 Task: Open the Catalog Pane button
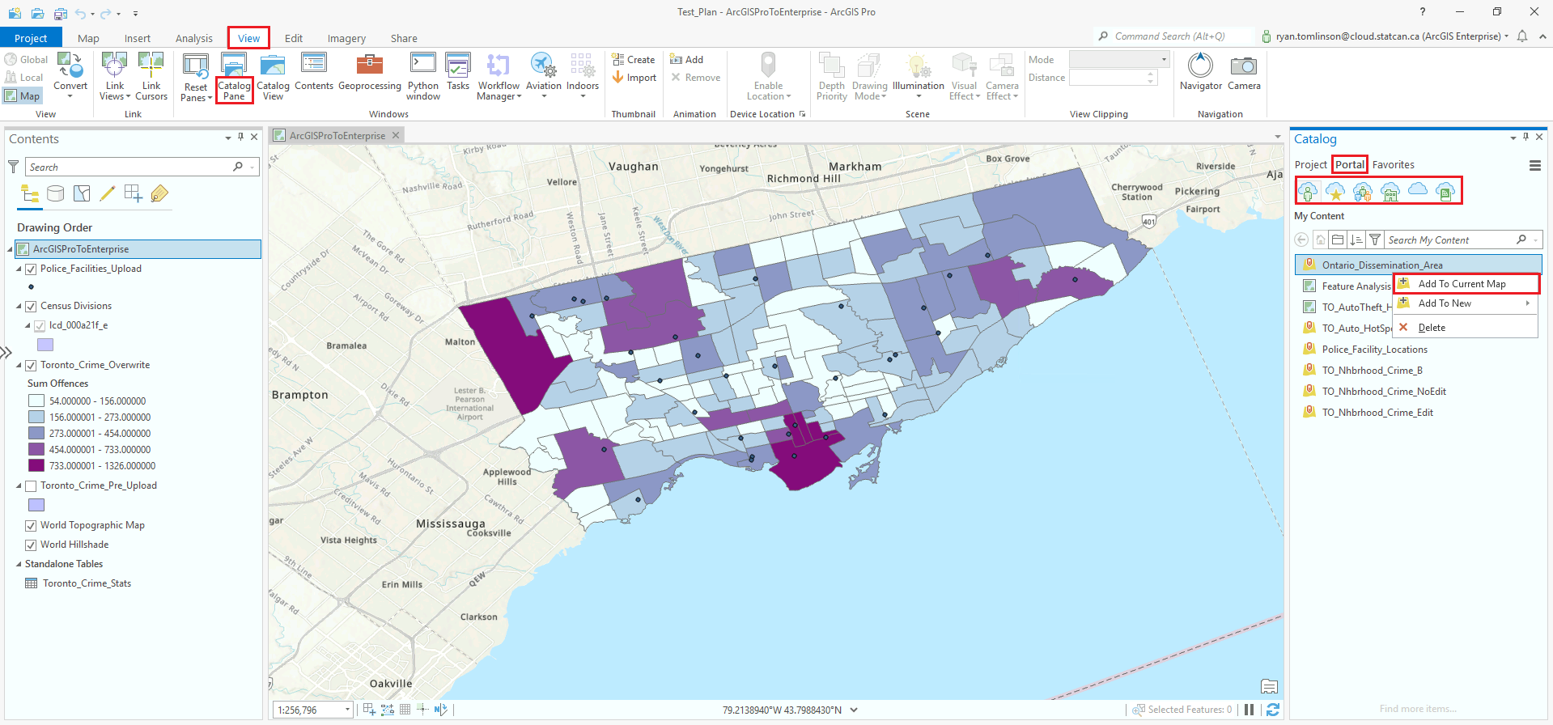tap(234, 78)
